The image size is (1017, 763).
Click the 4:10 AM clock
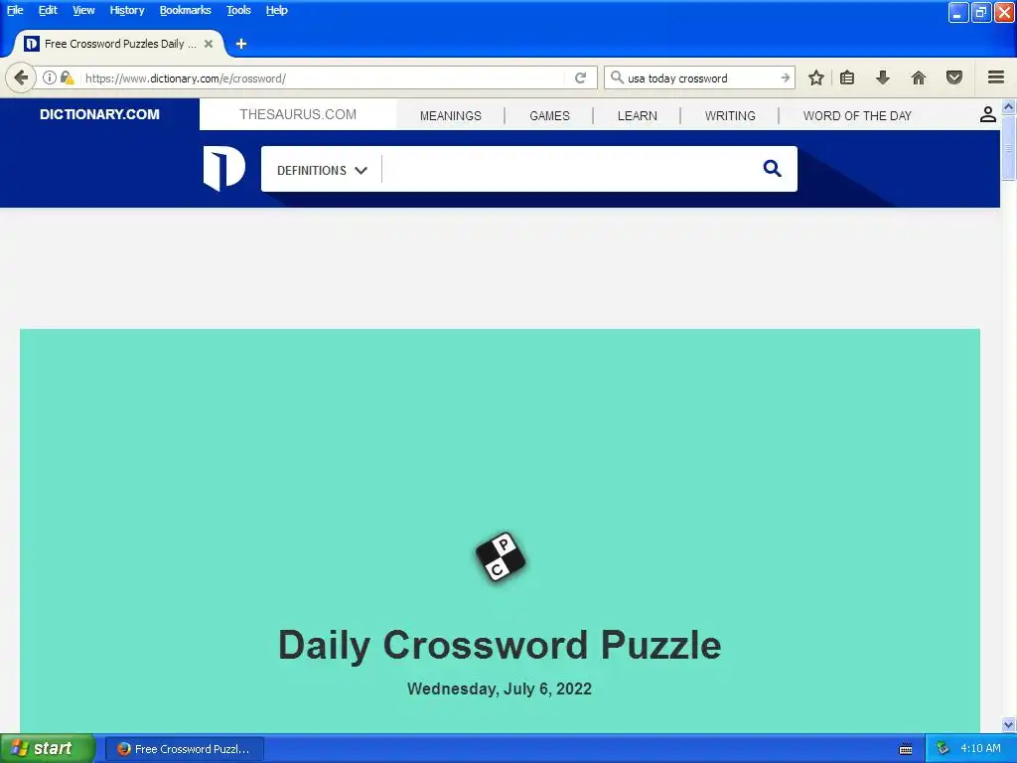click(980, 748)
